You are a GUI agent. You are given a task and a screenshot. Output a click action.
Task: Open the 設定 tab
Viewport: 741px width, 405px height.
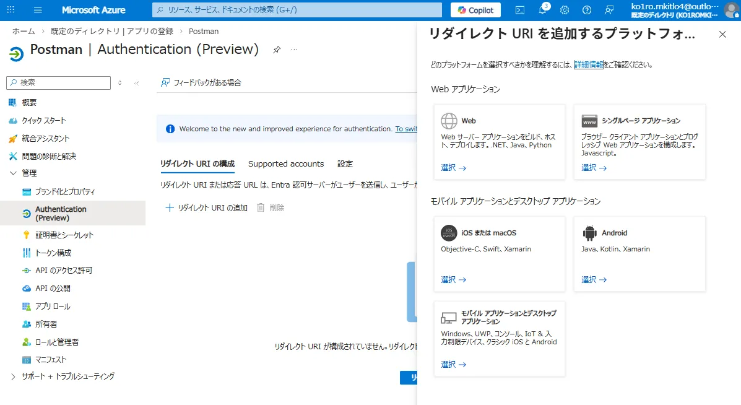[345, 163]
